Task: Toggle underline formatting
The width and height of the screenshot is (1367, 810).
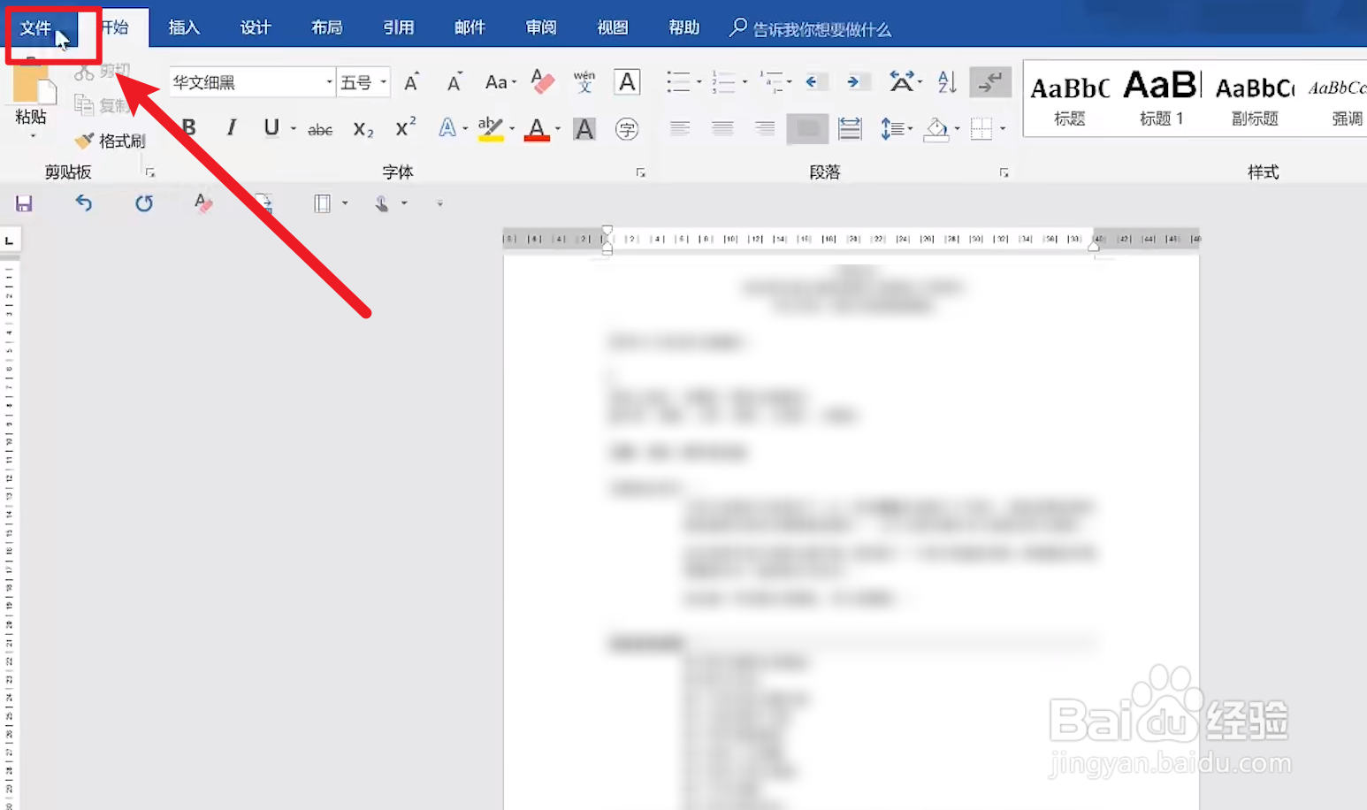Action: click(271, 128)
